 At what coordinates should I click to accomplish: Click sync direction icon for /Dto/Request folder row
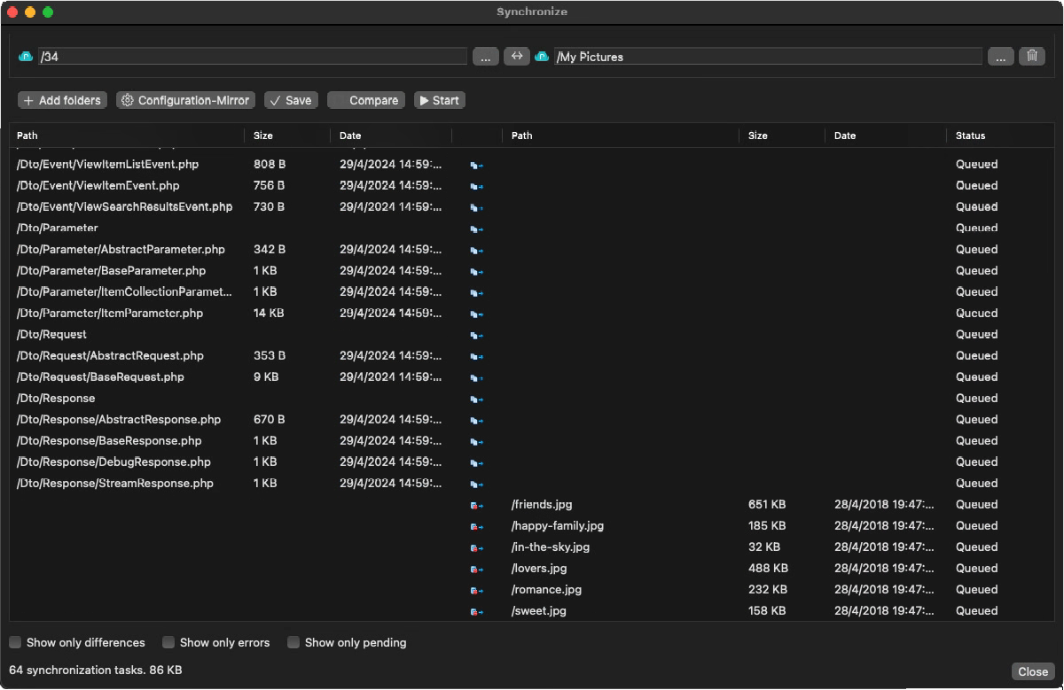[x=477, y=335]
